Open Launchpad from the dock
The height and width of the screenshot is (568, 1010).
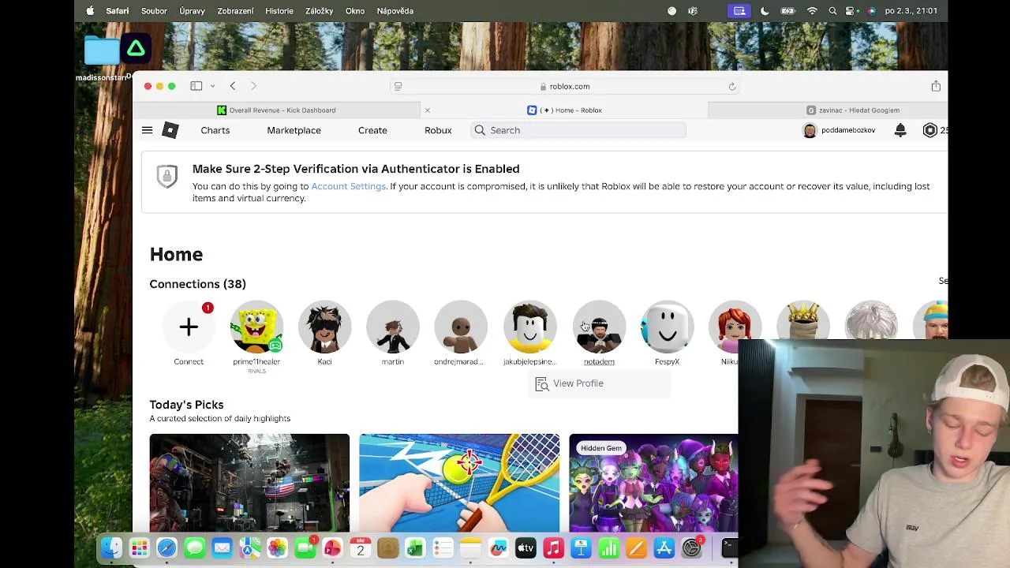140,547
